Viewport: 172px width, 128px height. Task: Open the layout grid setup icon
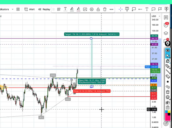click(18, 9)
